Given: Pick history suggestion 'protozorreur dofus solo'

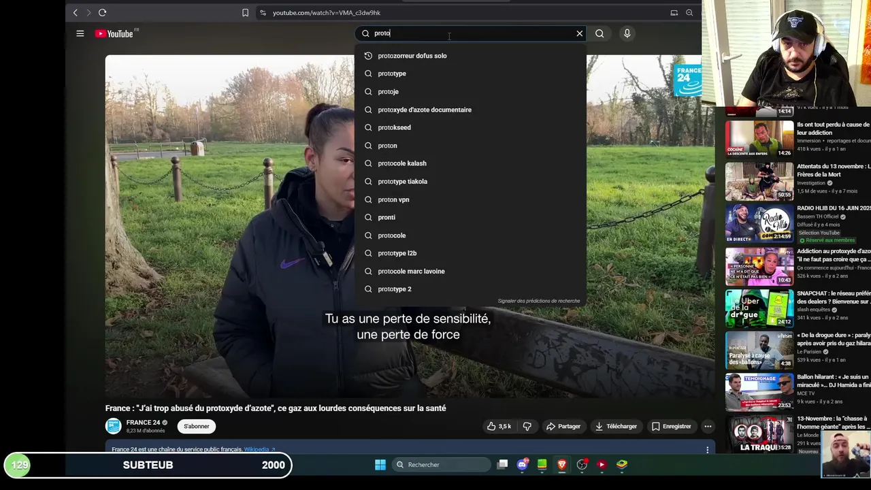Looking at the screenshot, I should click(x=470, y=56).
